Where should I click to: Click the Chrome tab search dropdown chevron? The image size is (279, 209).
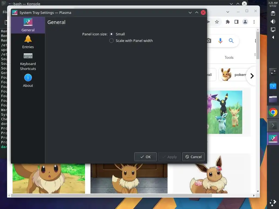[228, 12]
